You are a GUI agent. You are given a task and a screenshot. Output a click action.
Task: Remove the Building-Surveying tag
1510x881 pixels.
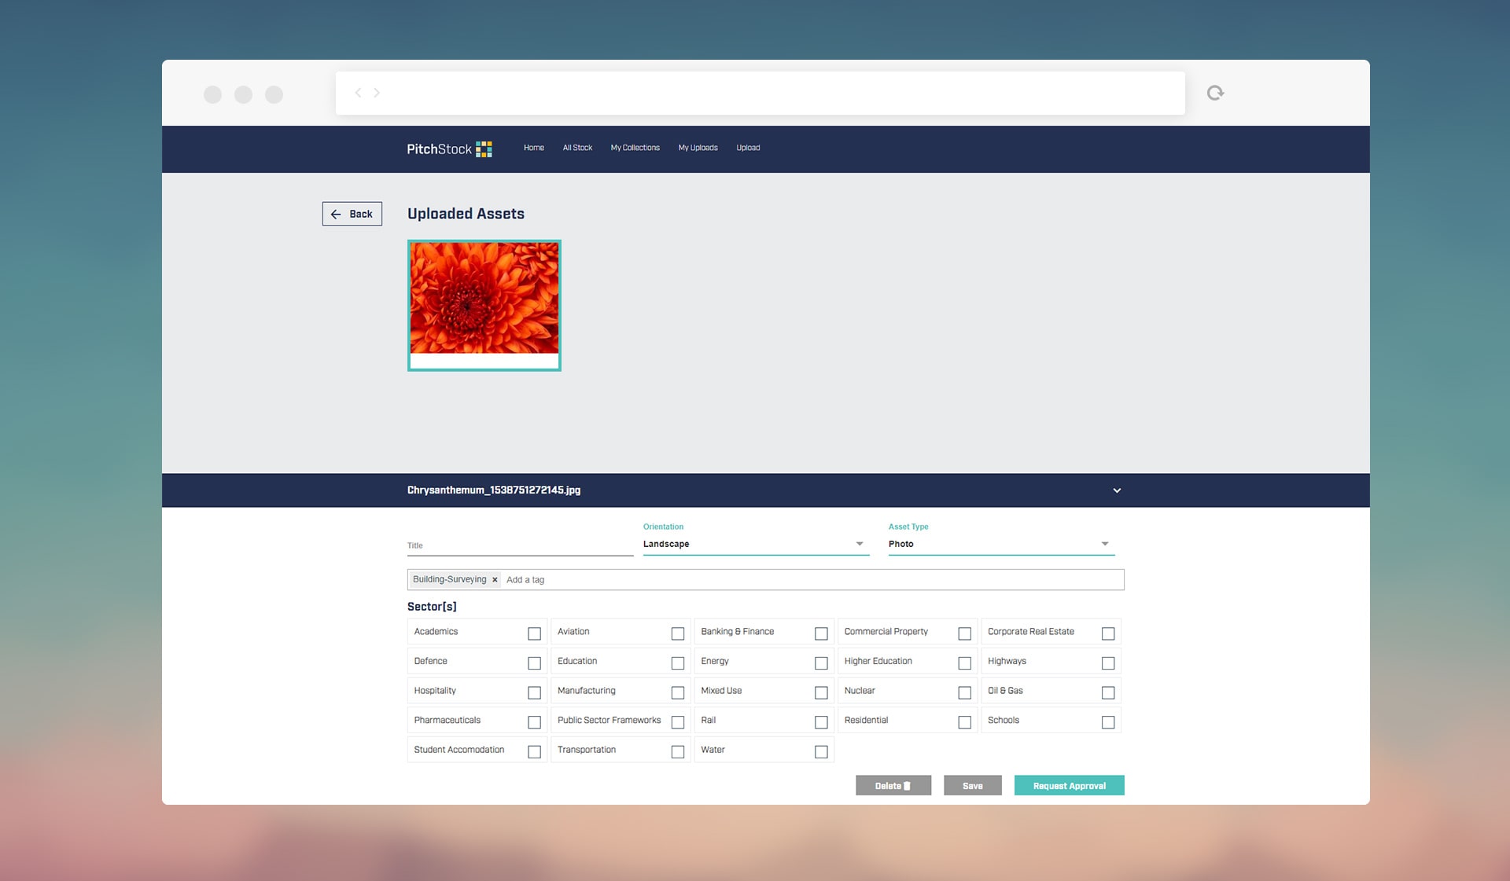[495, 580]
